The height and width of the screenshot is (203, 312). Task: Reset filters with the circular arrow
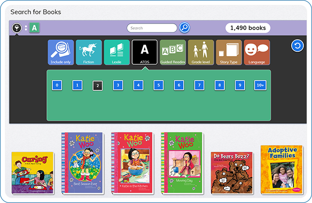(297, 46)
